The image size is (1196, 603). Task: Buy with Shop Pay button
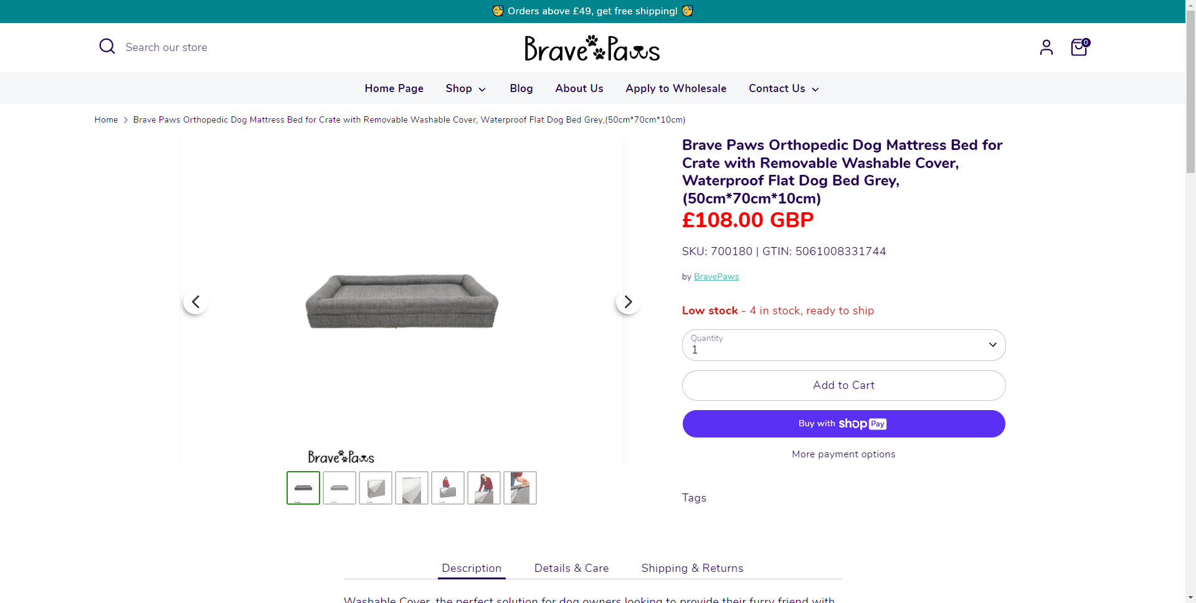tap(843, 424)
